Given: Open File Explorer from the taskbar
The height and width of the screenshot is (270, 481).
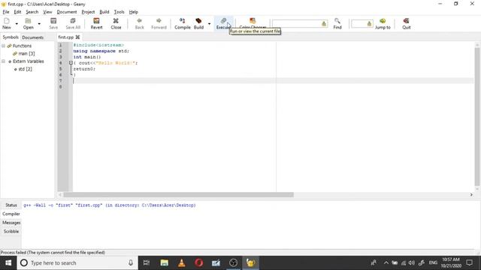Looking at the screenshot, I should 164,262.
